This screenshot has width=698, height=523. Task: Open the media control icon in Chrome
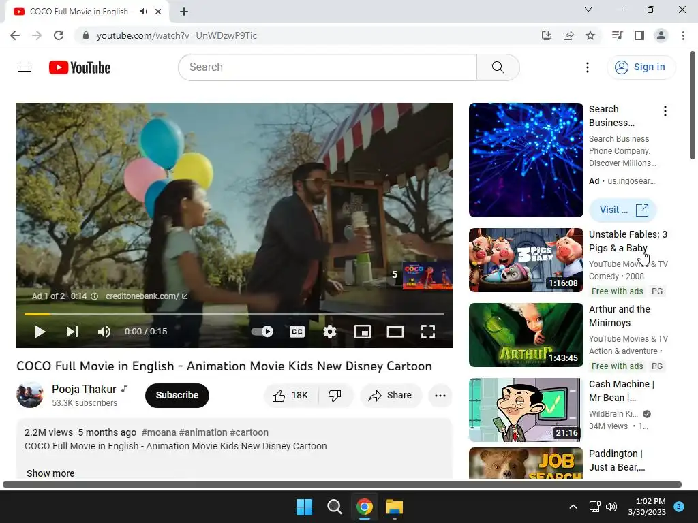617,35
